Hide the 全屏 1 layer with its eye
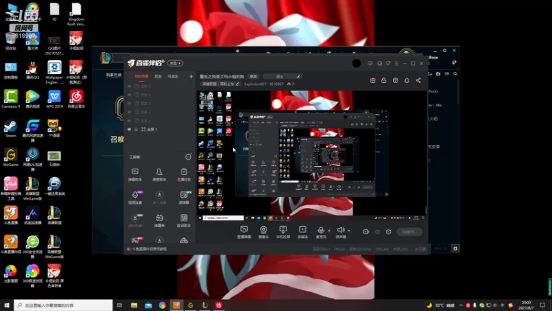 (129, 129)
